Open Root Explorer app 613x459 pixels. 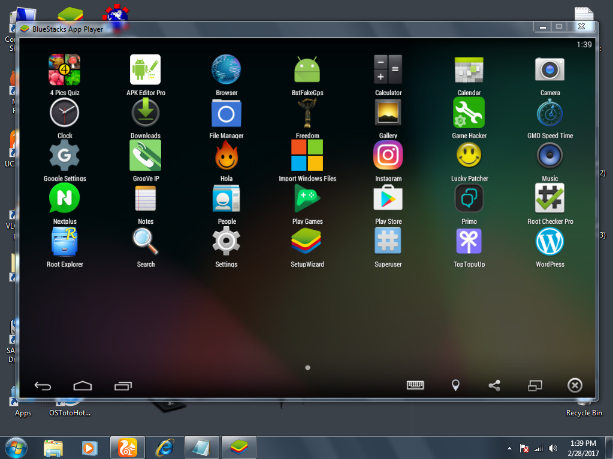[x=65, y=242]
